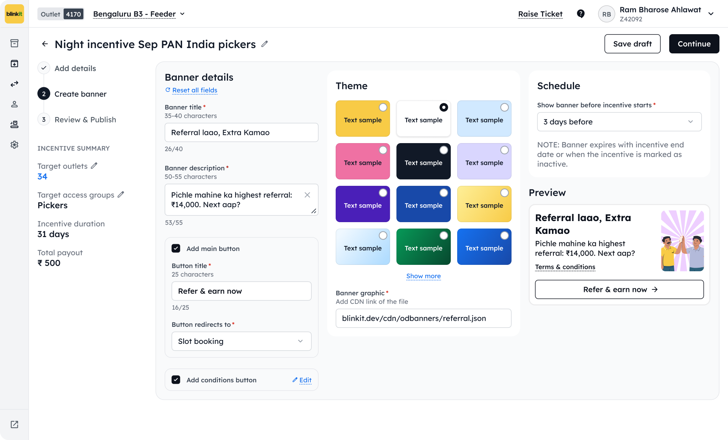The width and height of the screenshot is (728, 440).
Task: Click Refer & earn now preview button
Action: pyautogui.click(x=619, y=289)
